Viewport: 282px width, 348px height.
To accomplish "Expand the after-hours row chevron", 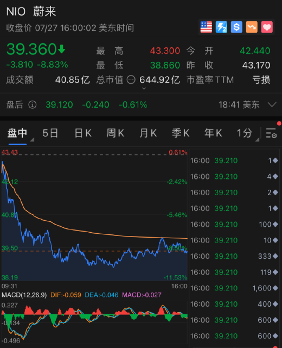I will [x=272, y=104].
